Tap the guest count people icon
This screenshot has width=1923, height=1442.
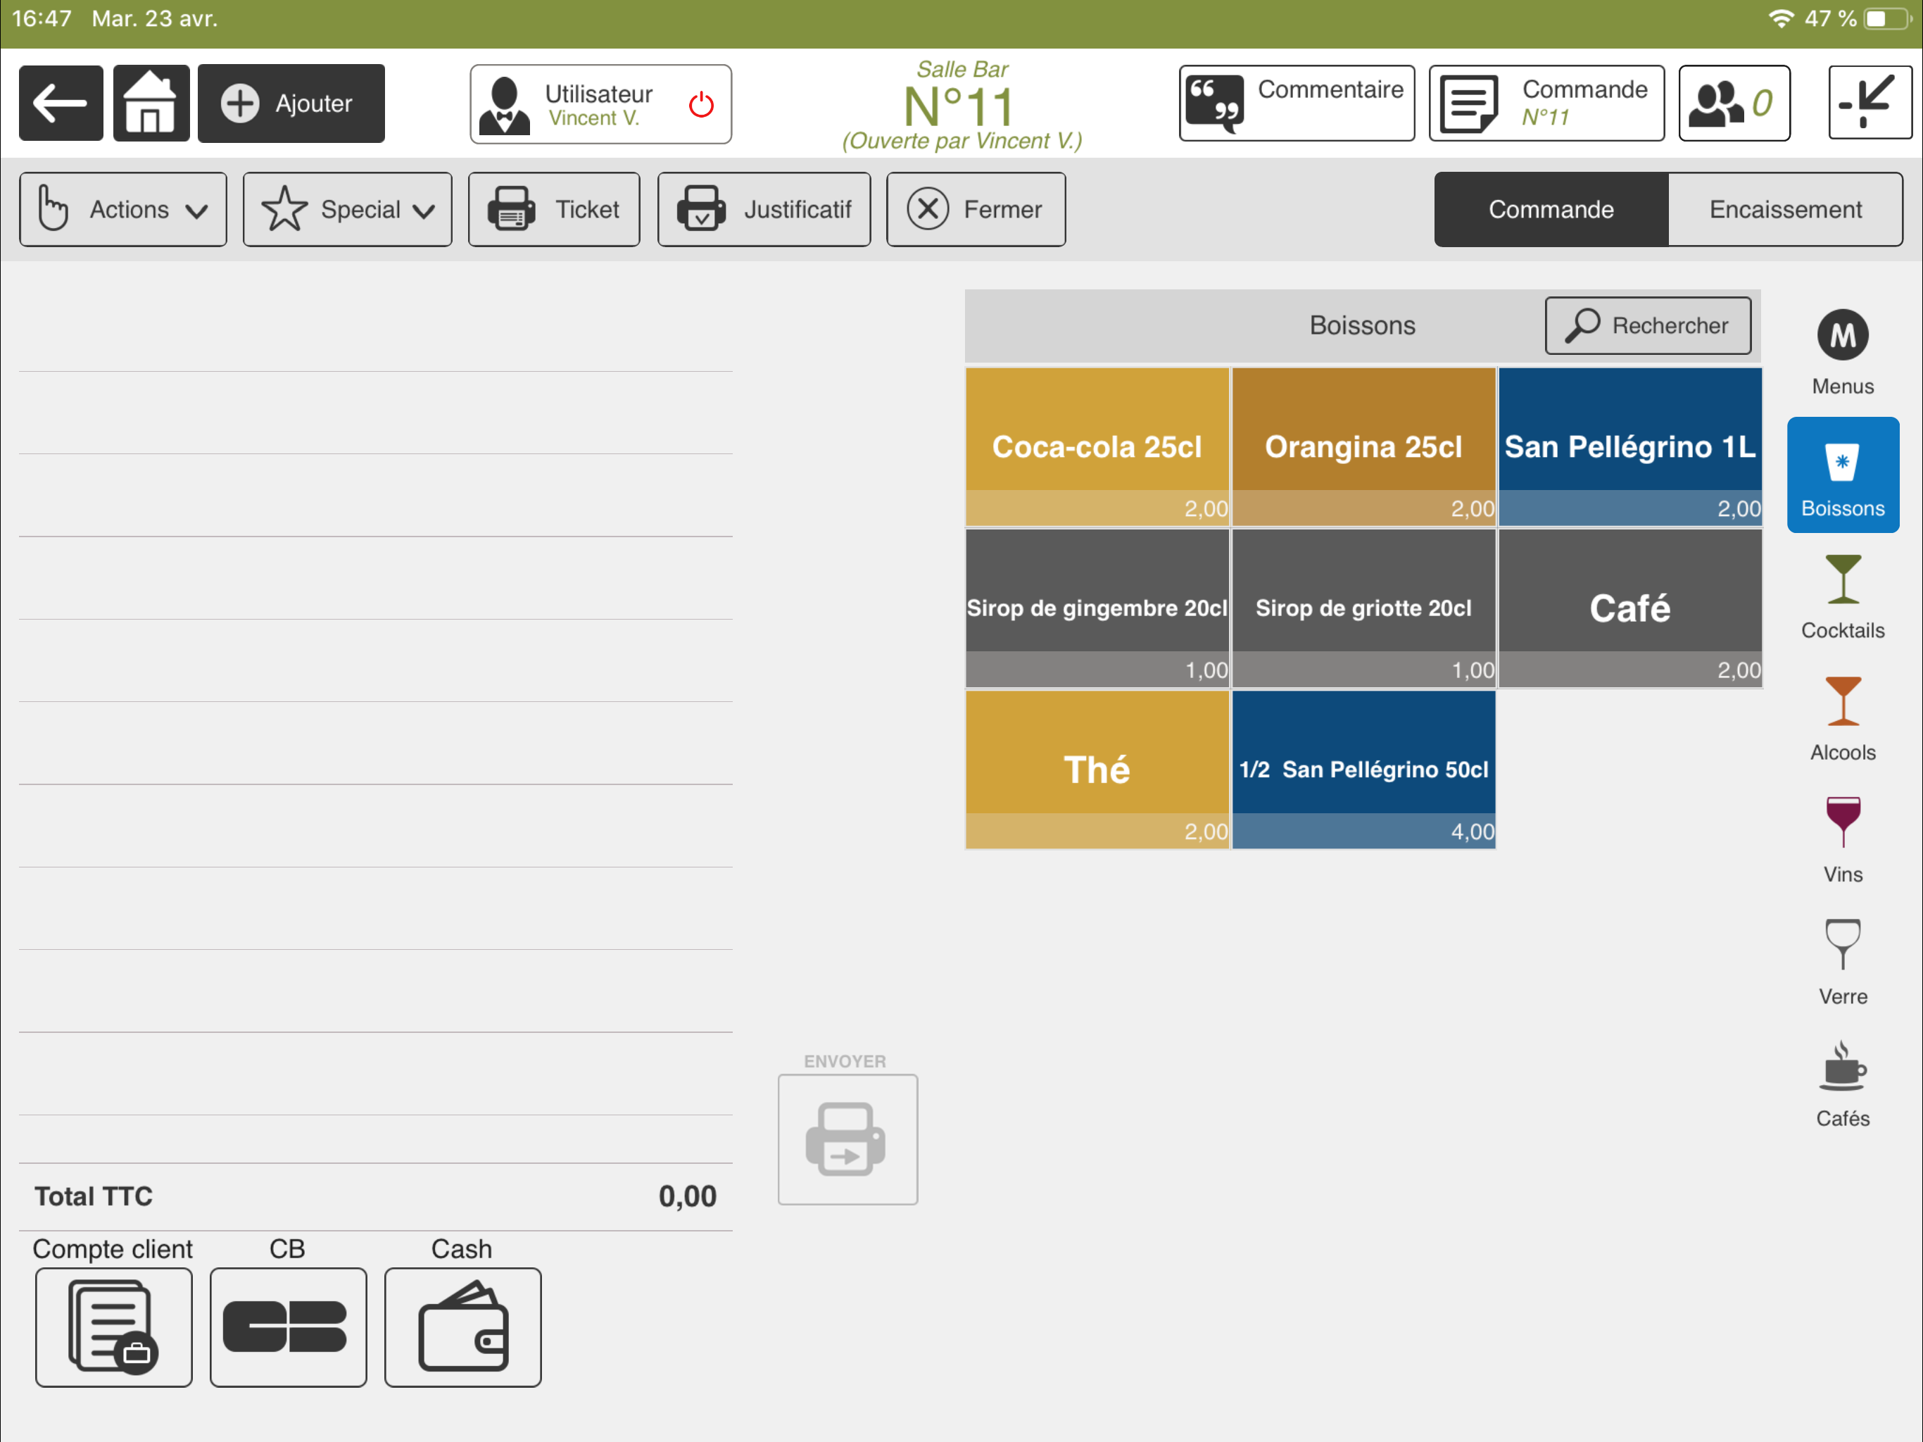click(x=1733, y=103)
